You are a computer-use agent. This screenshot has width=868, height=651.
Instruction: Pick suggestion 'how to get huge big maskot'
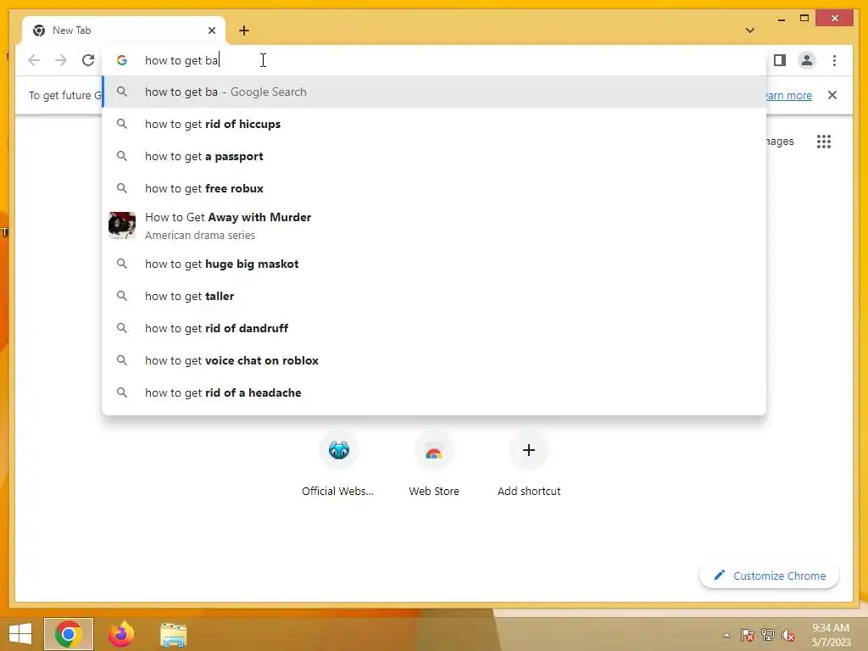click(435, 264)
